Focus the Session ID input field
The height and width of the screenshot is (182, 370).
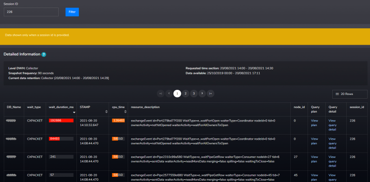(31, 12)
